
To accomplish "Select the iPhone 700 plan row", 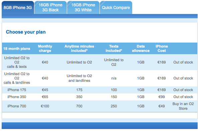I will pos(99,106).
